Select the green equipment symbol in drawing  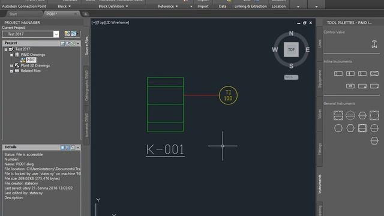(x=166, y=104)
